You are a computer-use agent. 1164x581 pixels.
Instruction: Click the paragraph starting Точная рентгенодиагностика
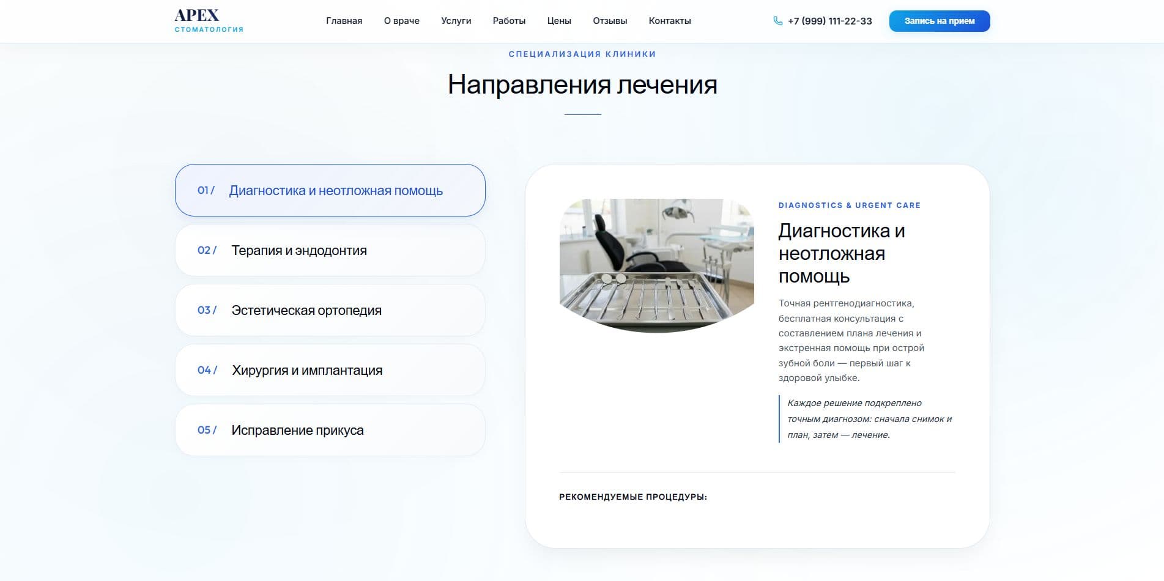[851, 341]
